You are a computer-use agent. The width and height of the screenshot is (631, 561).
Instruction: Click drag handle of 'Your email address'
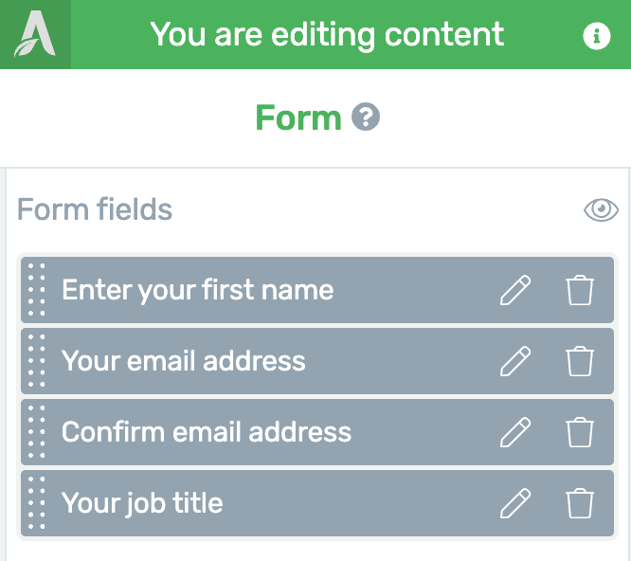click(37, 361)
